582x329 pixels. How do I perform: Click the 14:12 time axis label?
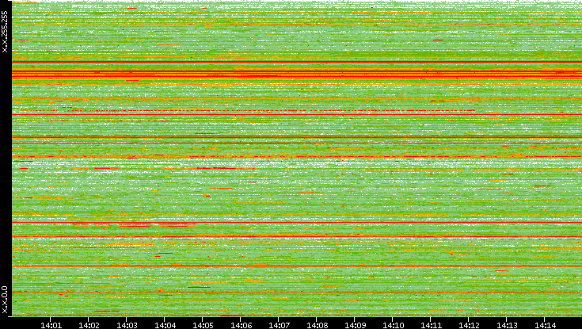(x=469, y=325)
